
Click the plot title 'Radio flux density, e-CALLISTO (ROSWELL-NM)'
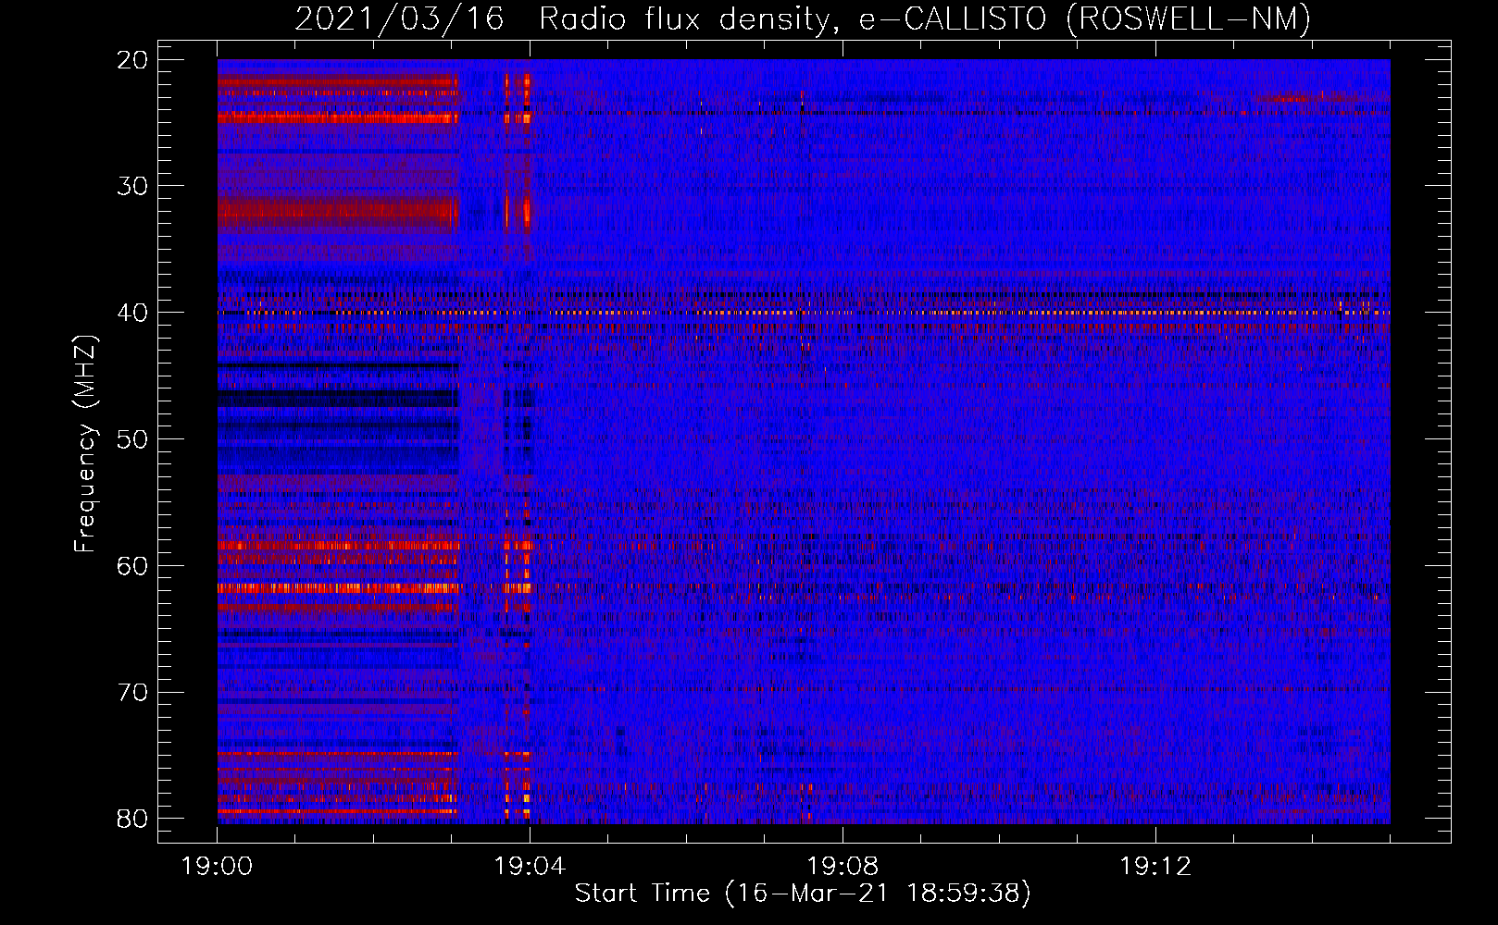click(x=925, y=19)
